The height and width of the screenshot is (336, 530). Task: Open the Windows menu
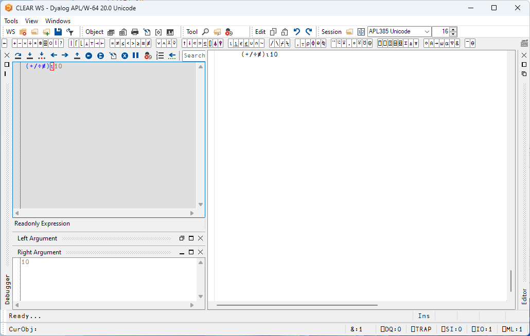58,21
